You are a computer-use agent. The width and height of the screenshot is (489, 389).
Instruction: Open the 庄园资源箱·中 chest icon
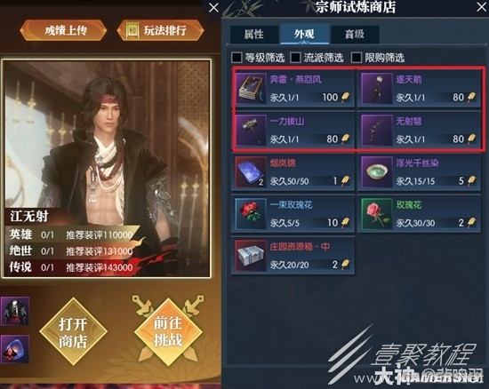[x=251, y=256]
